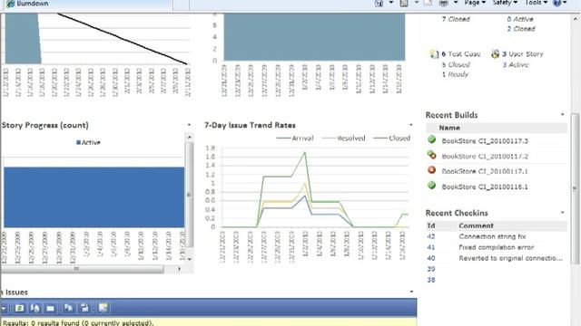
Task: Click the Story Progress scroll-right arrow
Action: tap(180, 269)
